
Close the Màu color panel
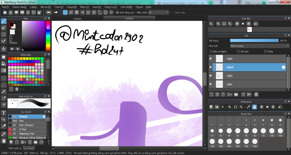[x=49, y=18]
